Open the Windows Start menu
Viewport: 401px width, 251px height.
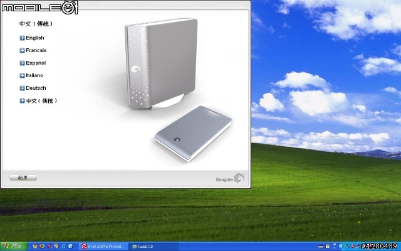pos(14,247)
